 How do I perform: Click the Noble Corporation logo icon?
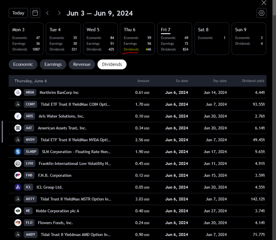(18, 211)
